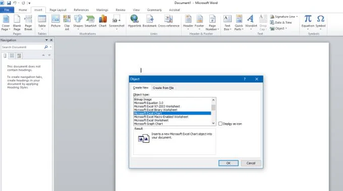Expand Signature Line dropdown arrow

[297, 17]
